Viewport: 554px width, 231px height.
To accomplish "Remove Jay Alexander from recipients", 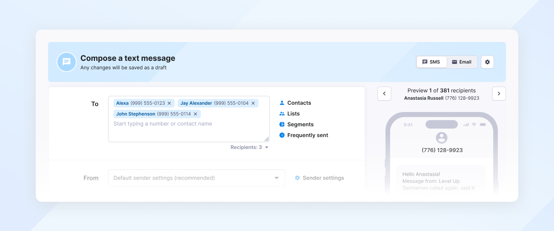I will pyautogui.click(x=253, y=103).
